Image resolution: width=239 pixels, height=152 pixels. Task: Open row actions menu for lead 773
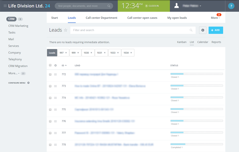click(56, 86)
